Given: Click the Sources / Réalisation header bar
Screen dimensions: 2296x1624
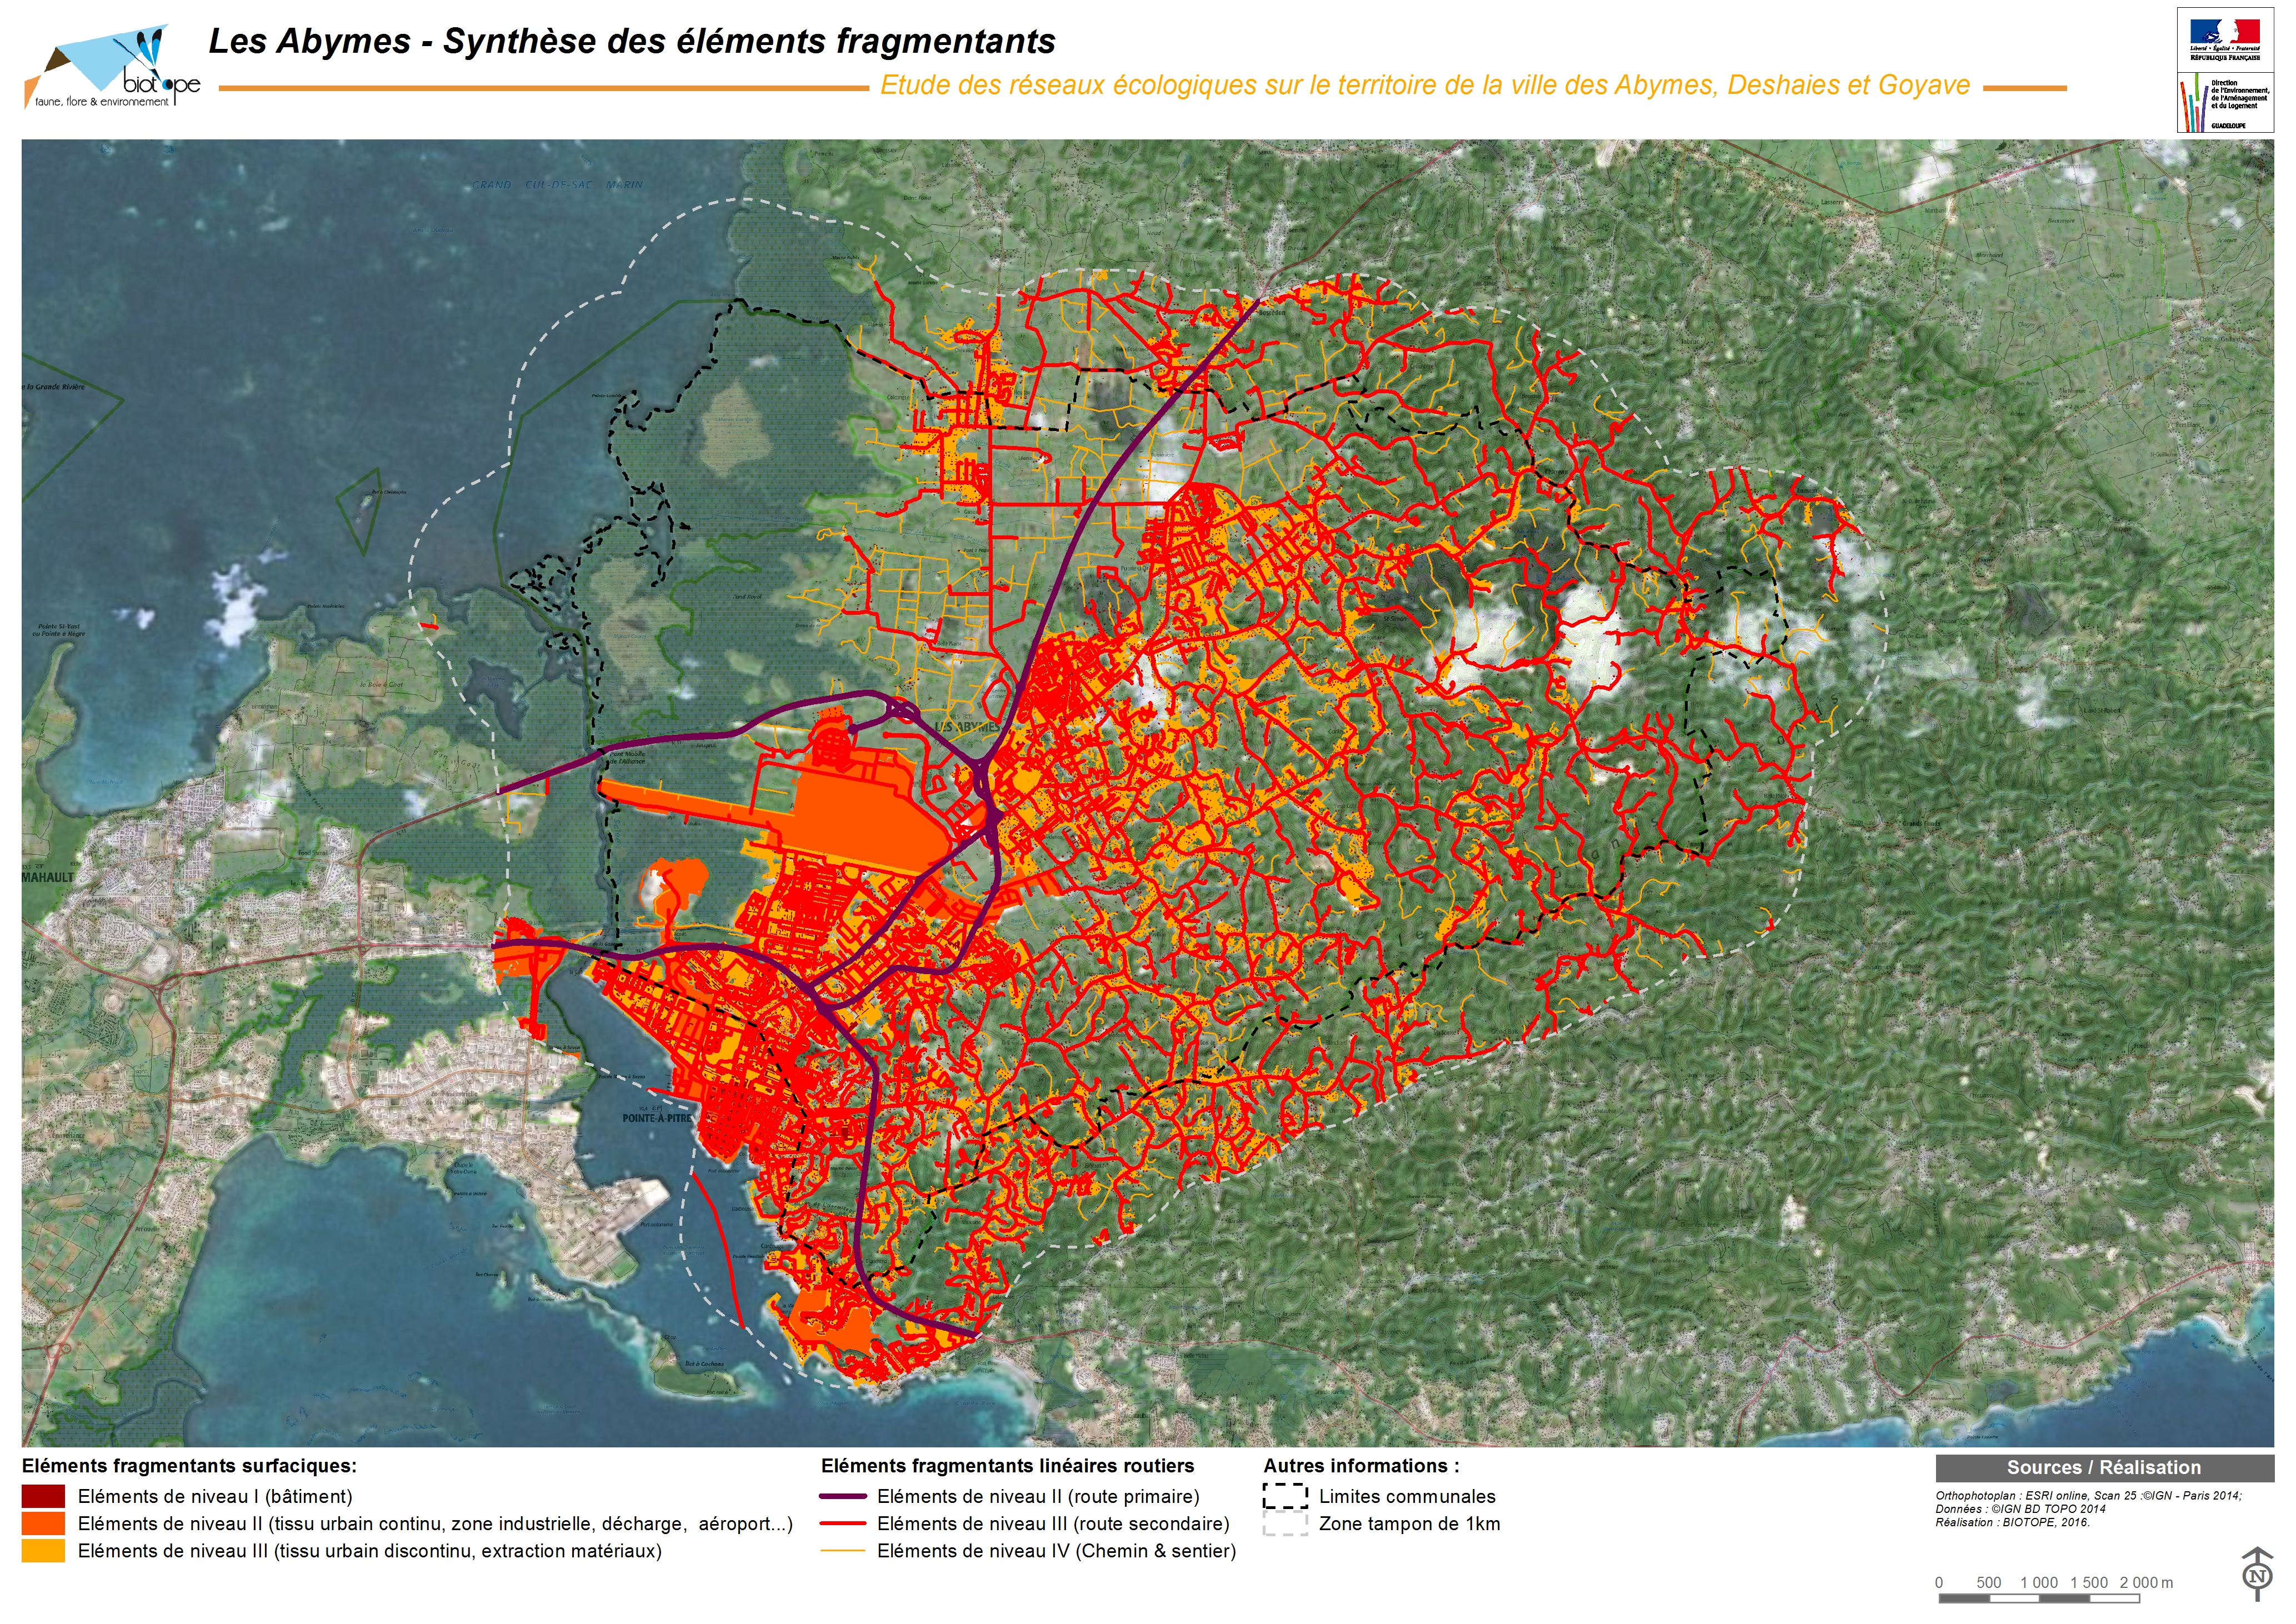Looking at the screenshot, I should pyautogui.click(x=2103, y=1468).
